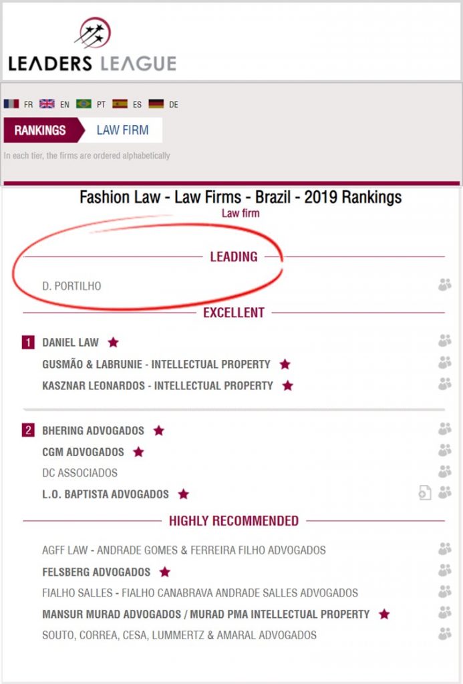Image resolution: width=463 pixels, height=684 pixels.
Task: Open L.O. BAPTISTA ADVOGADOS firm page
Action: [105, 494]
